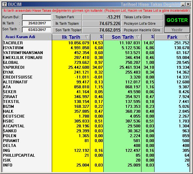Image resolution: width=193 pixels, height=174 pixels.
Task: Click the Yazdir print button
Action: coord(177,30)
